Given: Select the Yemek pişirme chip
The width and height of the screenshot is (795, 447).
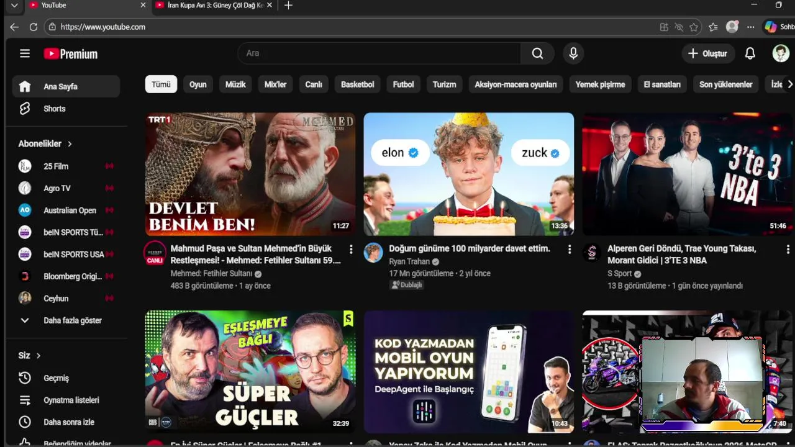Looking at the screenshot, I should click(x=600, y=84).
